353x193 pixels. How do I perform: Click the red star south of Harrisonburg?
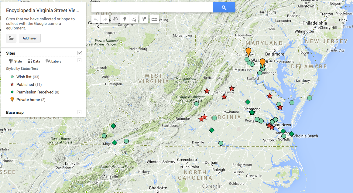(x=207, y=91)
